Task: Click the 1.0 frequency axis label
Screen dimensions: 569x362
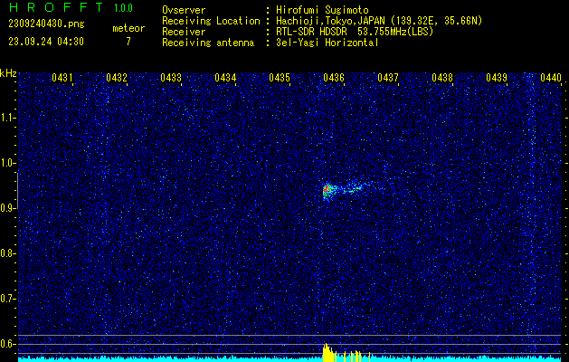Action: 8,163
